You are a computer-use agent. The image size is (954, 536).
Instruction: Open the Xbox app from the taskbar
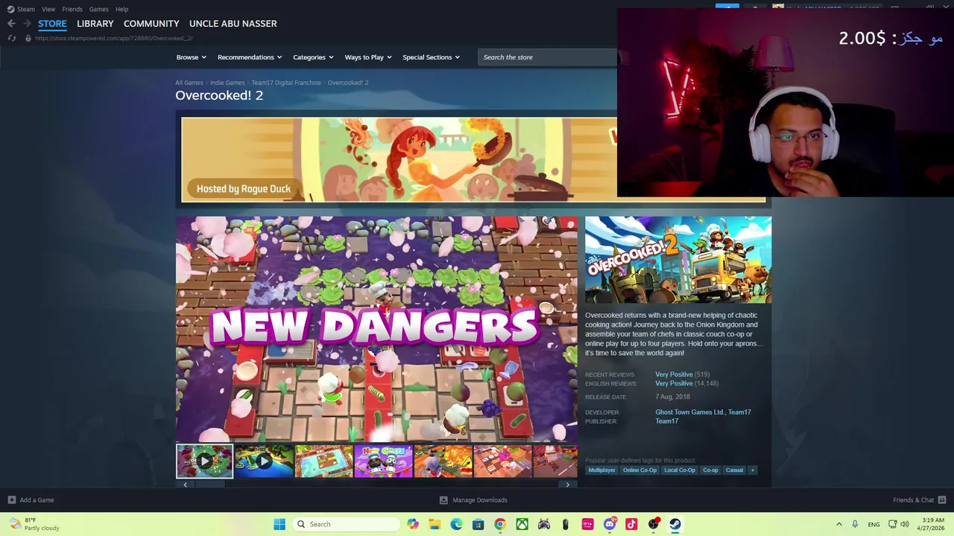point(522,524)
